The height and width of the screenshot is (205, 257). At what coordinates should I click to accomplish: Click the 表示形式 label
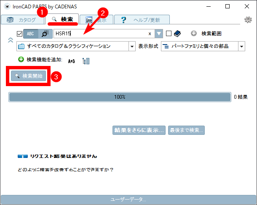148,46
